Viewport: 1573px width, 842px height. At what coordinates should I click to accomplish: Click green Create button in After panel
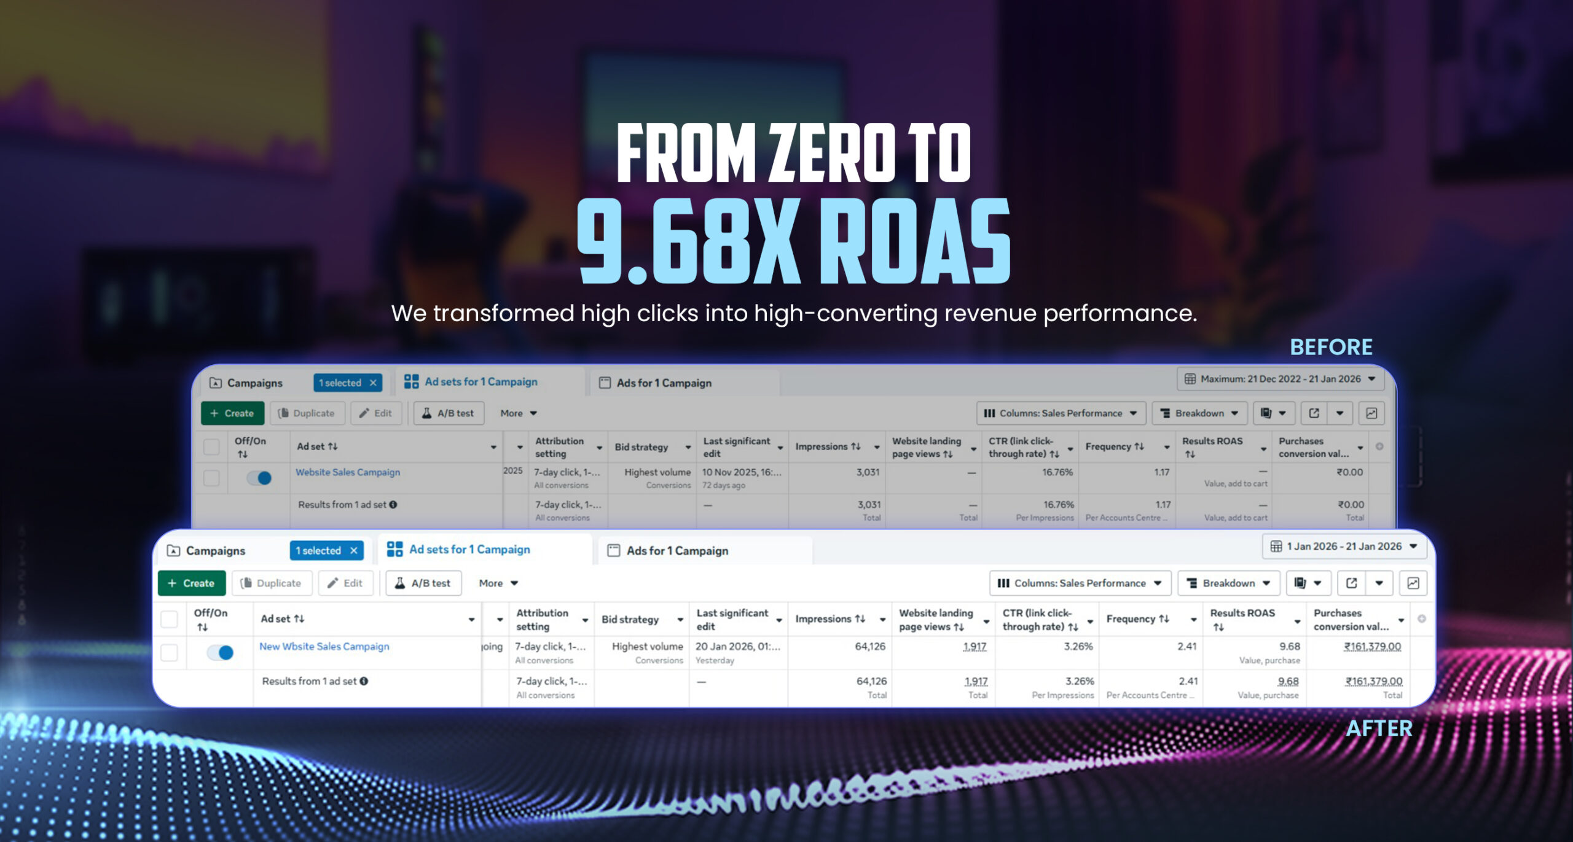[192, 583]
